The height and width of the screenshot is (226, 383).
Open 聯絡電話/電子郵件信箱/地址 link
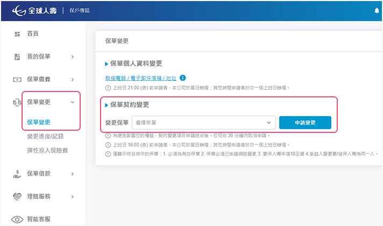(x=141, y=78)
